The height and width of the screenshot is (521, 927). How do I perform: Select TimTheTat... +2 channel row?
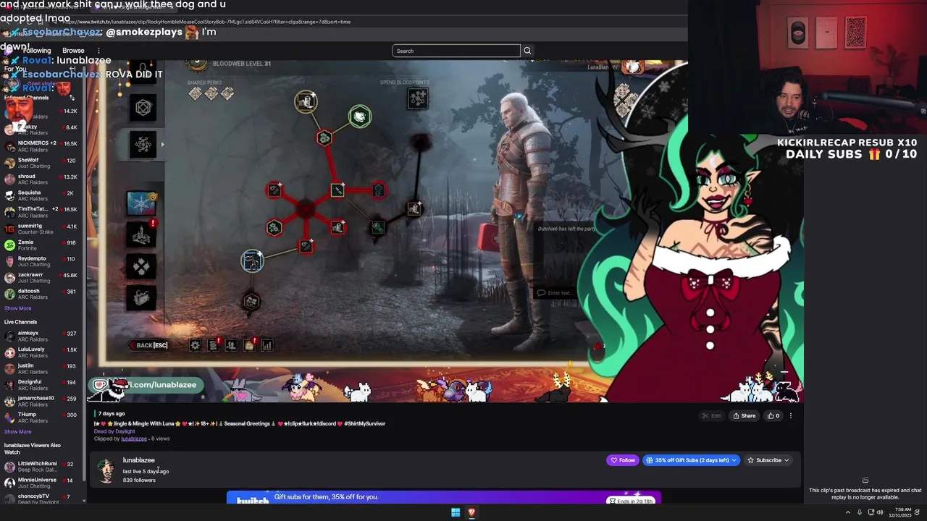click(42, 212)
